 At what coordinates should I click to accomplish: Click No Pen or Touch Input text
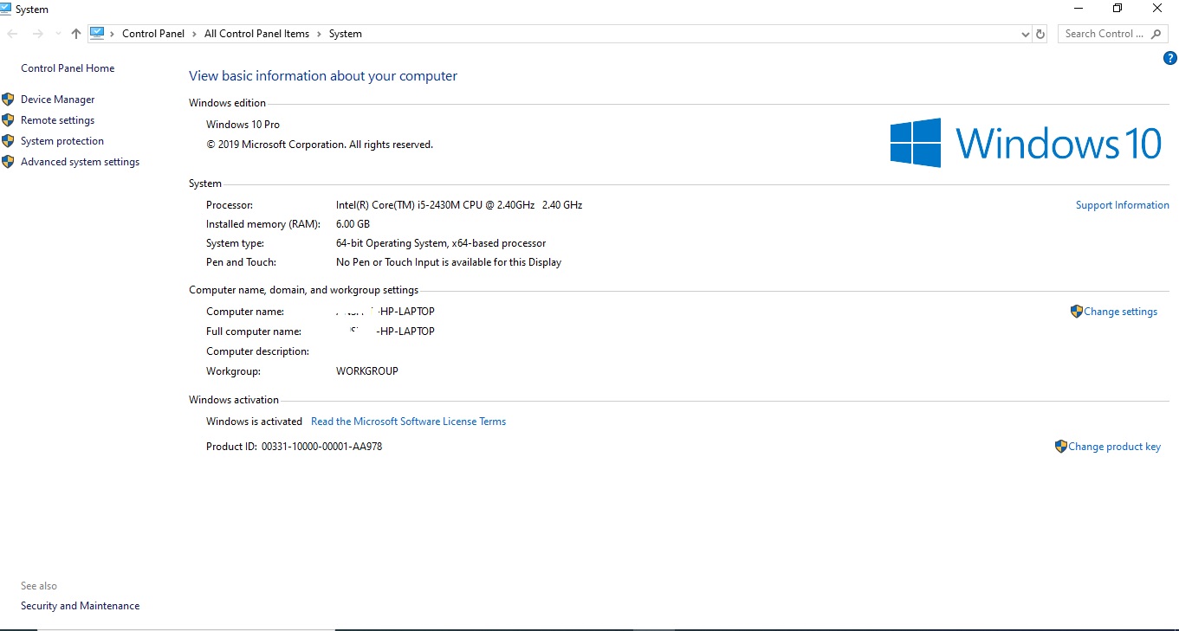tap(449, 262)
